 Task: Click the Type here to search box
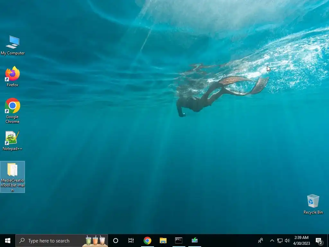pyautogui.click(x=62, y=241)
